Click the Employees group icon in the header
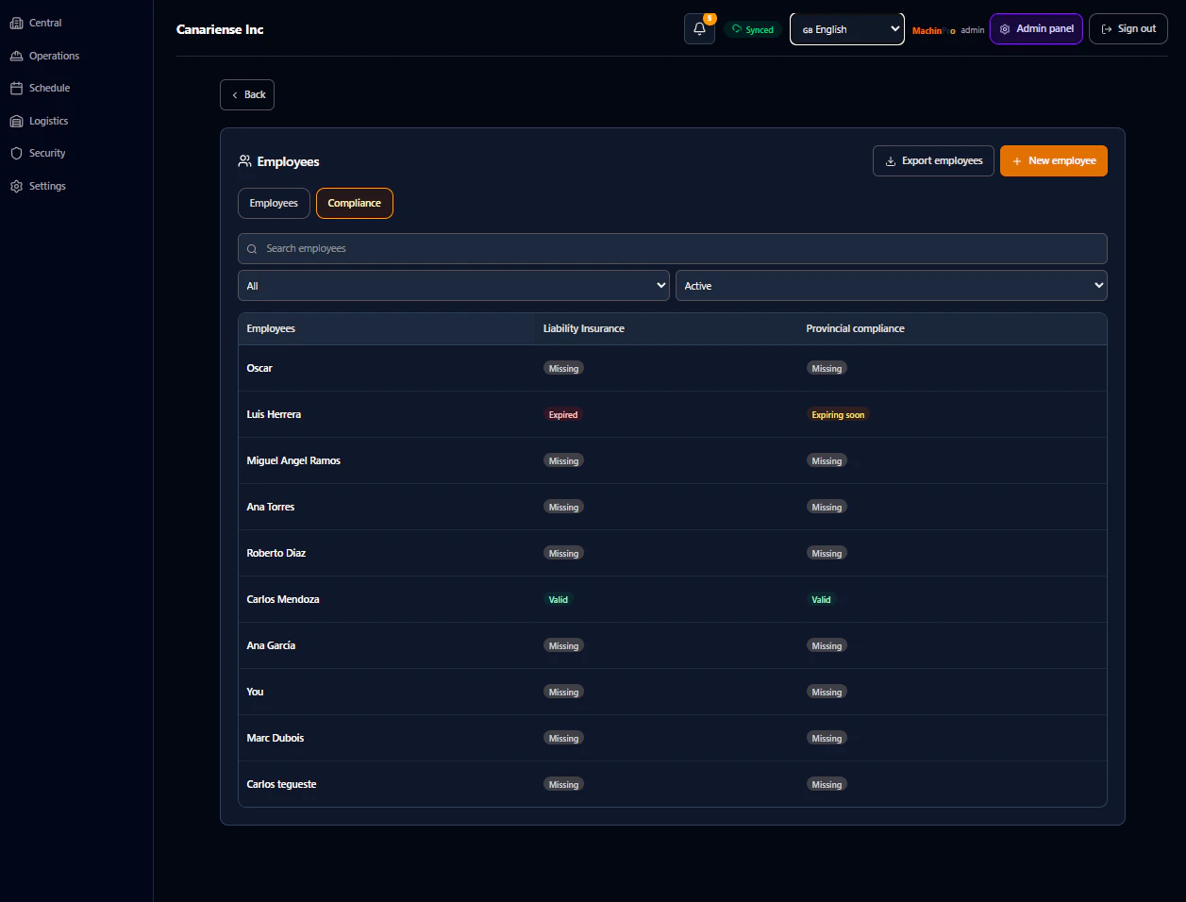The height and width of the screenshot is (902, 1186). [x=244, y=160]
